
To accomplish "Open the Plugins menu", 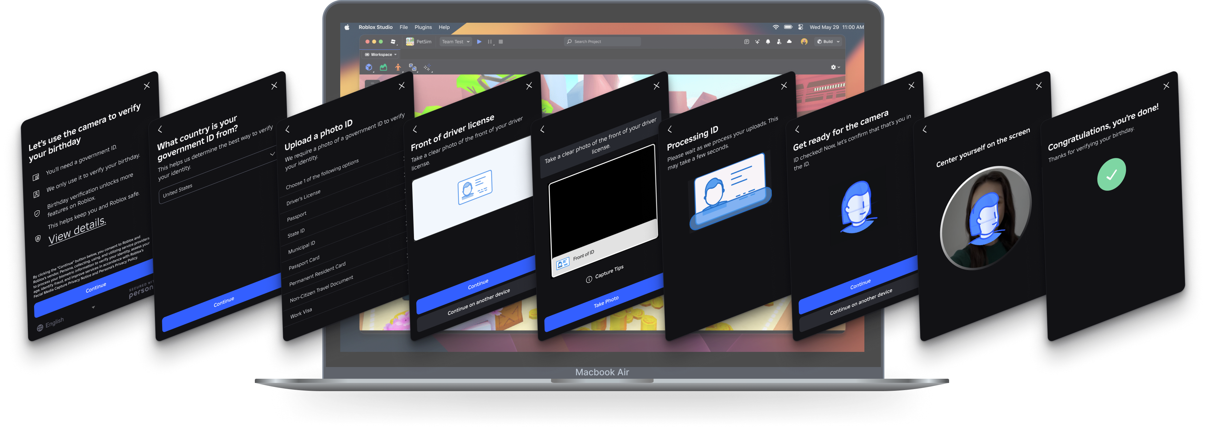I will 423,27.
